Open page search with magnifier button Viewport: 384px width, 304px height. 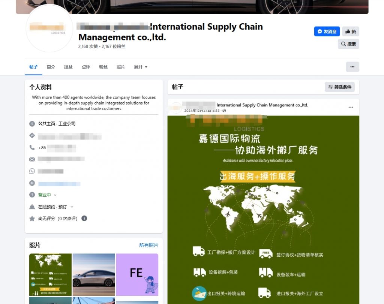(x=348, y=44)
